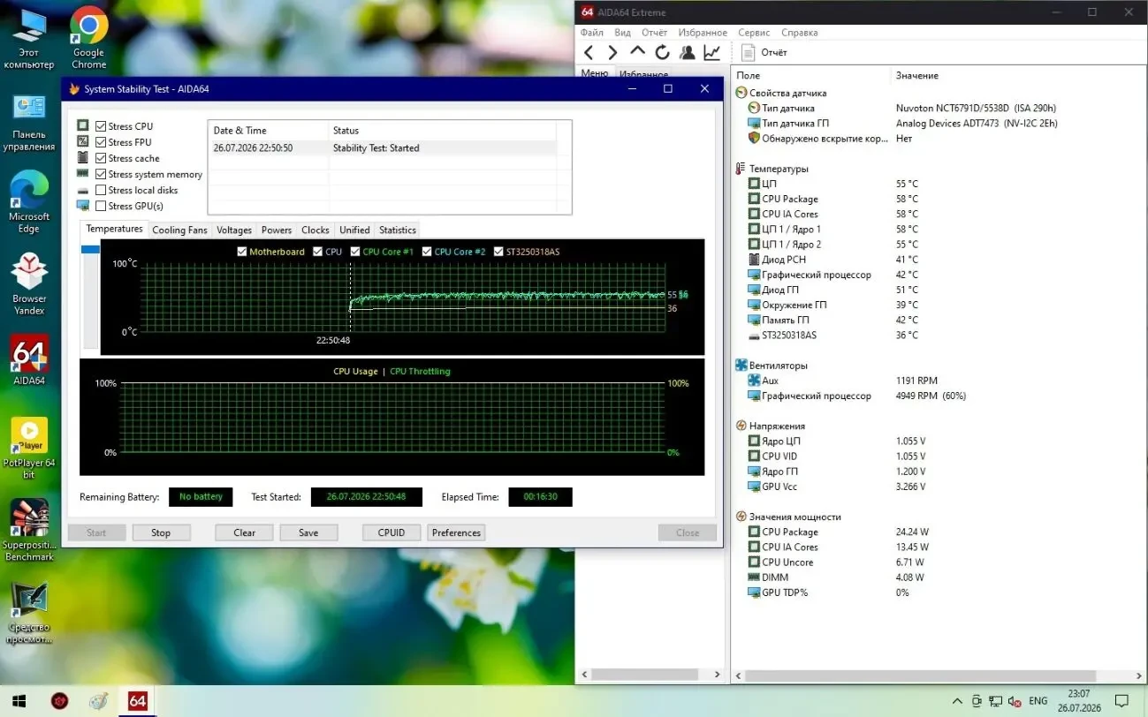Image resolution: width=1148 pixels, height=717 pixels.
Task: Select Вентиляторы section fan icon
Action: click(741, 365)
